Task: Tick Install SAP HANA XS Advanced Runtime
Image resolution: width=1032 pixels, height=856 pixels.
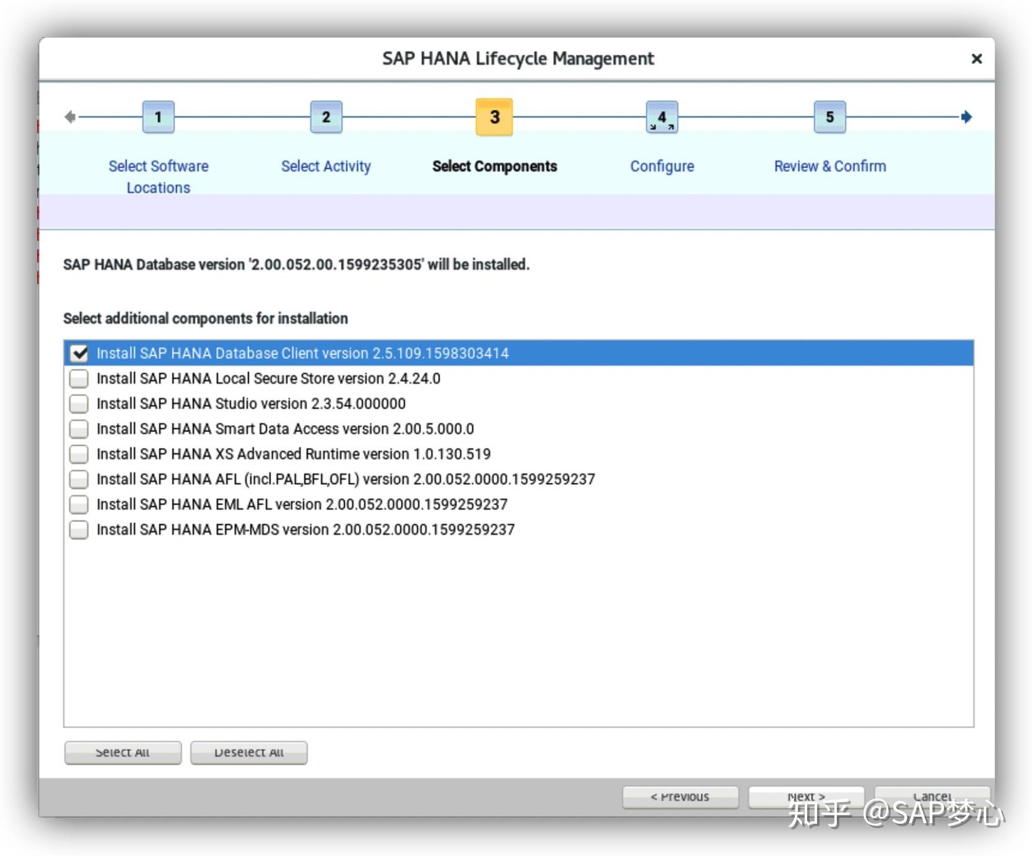Action: (x=79, y=454)
